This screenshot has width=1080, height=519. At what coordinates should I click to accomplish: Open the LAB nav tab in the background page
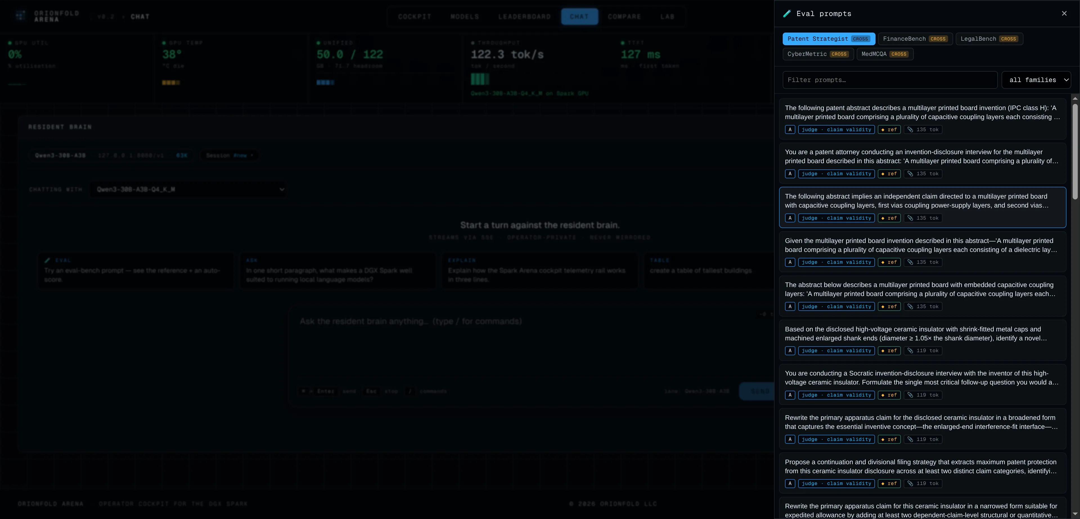tap(667, 17)
